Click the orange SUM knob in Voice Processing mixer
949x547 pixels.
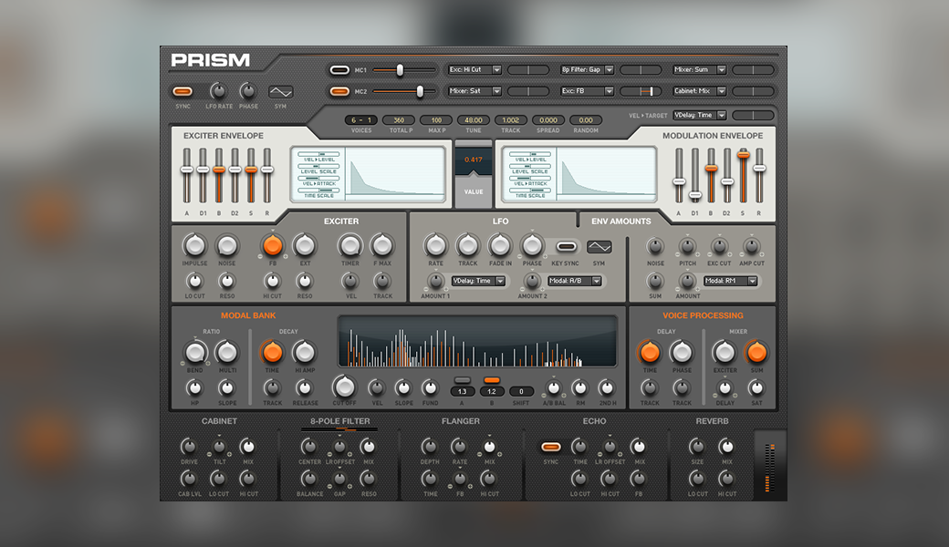pyautogui.click(x=756, y=352)
